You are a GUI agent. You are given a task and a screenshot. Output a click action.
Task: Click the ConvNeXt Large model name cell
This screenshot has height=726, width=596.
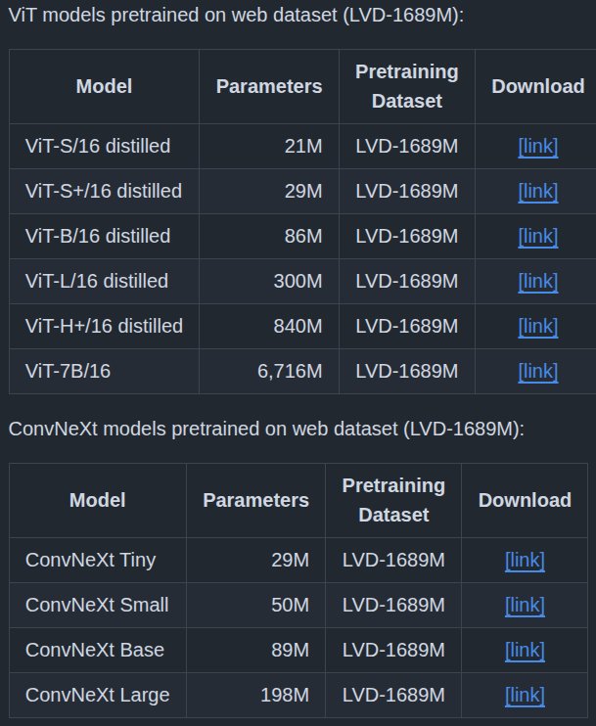(97, 696)
